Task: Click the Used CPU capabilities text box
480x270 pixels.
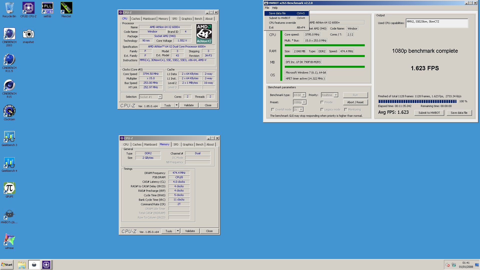Action: point(437,23)
